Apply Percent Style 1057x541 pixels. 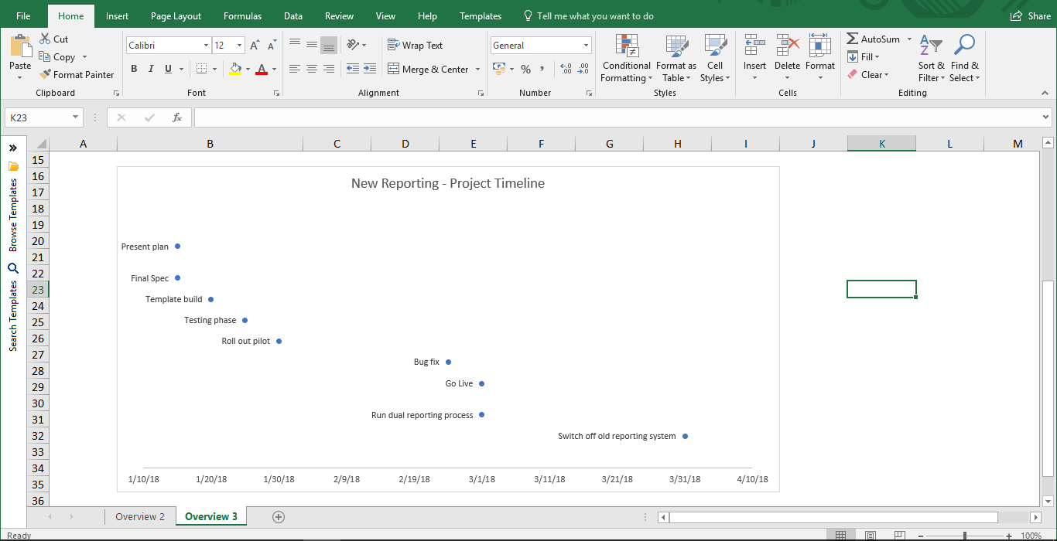(x=526, y=69)
